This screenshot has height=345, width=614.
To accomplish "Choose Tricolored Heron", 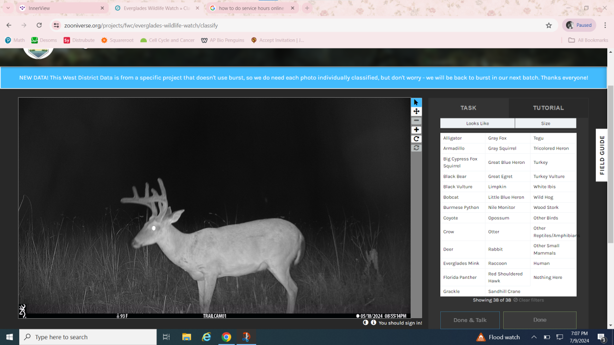I will point(553,149).
